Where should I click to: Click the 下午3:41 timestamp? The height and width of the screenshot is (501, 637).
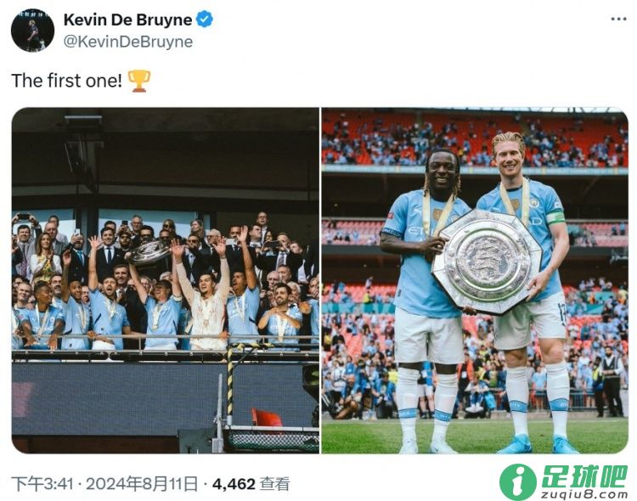(42, 484)
